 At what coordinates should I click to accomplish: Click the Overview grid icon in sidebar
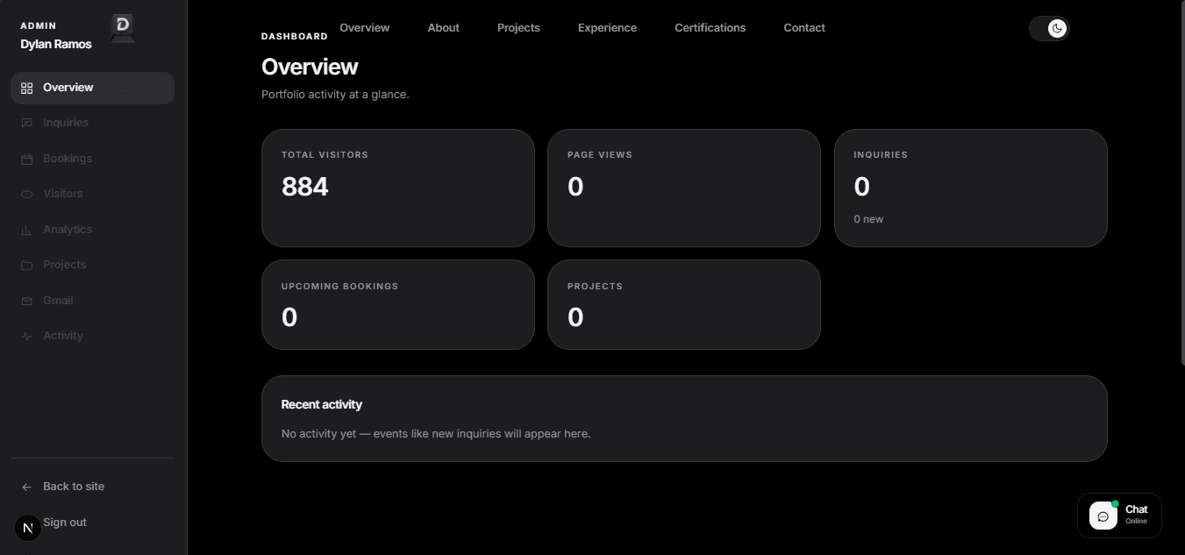(x=26, y=88)
